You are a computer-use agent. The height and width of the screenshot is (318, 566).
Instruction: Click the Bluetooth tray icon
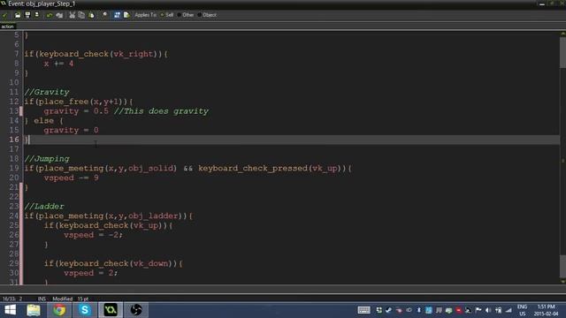(x=418, y=310)
